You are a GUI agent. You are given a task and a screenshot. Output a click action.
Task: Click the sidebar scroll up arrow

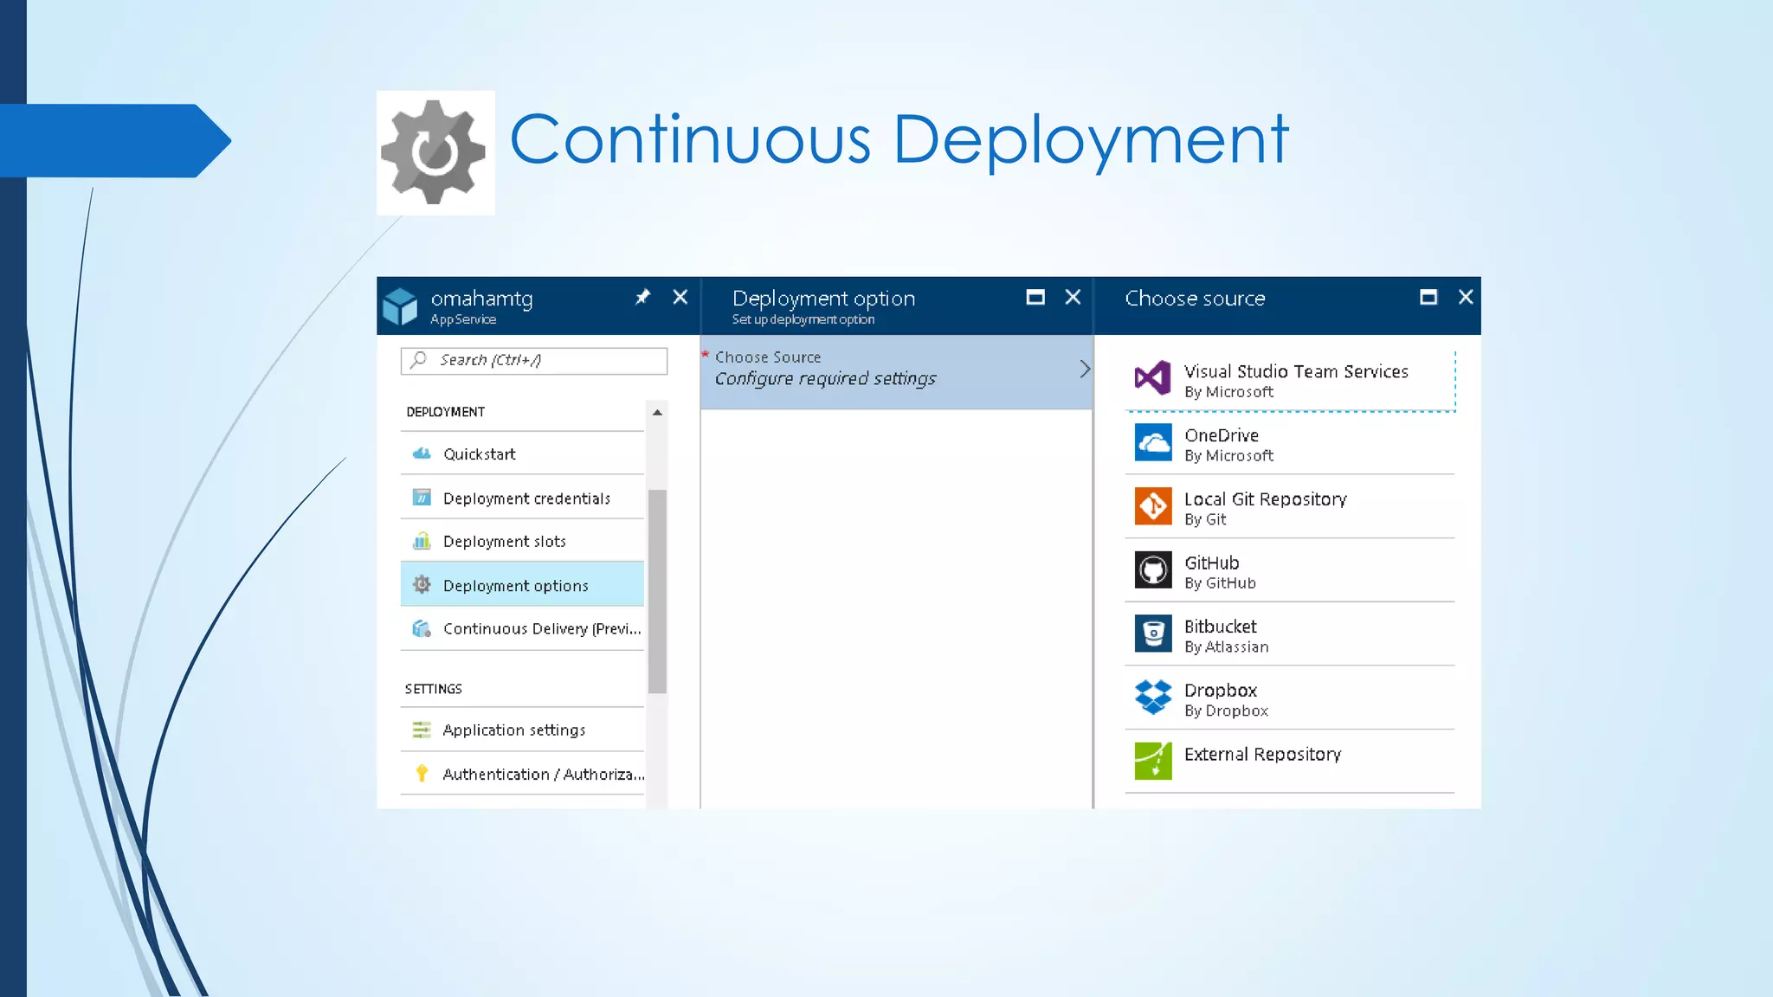(x=657, y=413)
